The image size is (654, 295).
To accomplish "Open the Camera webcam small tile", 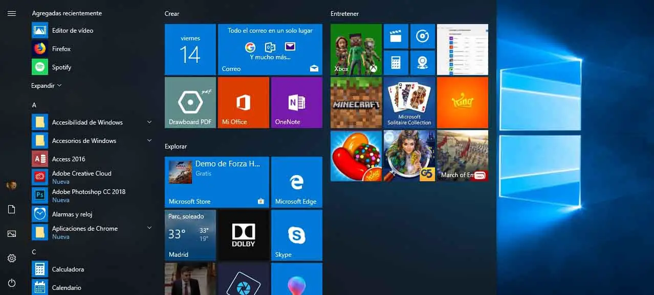I will pyautogui.click(x=423, y=63).
